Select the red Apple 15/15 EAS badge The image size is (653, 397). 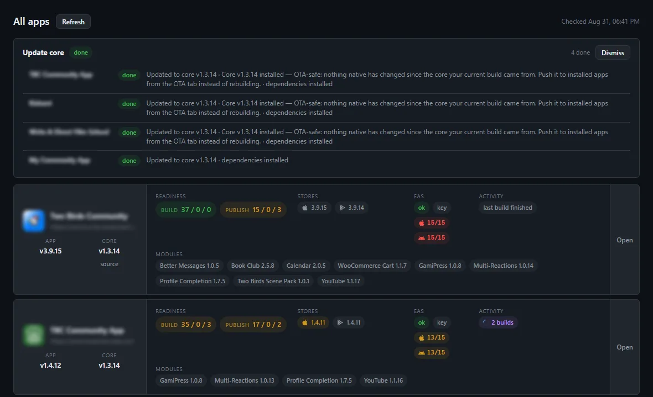[432, 223]
